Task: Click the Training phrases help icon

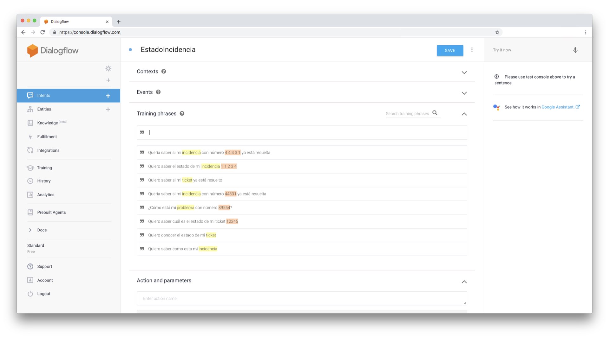Action: 182,114
